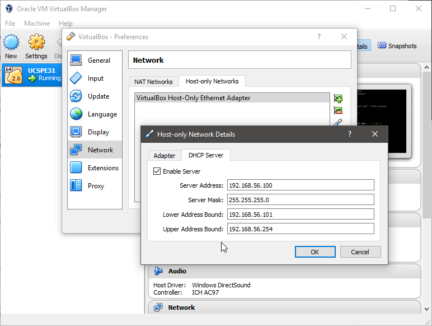Select VirtualBox Host-Only Ethernet Adapter row
This screenshot has height=326, width=432.
232,98
